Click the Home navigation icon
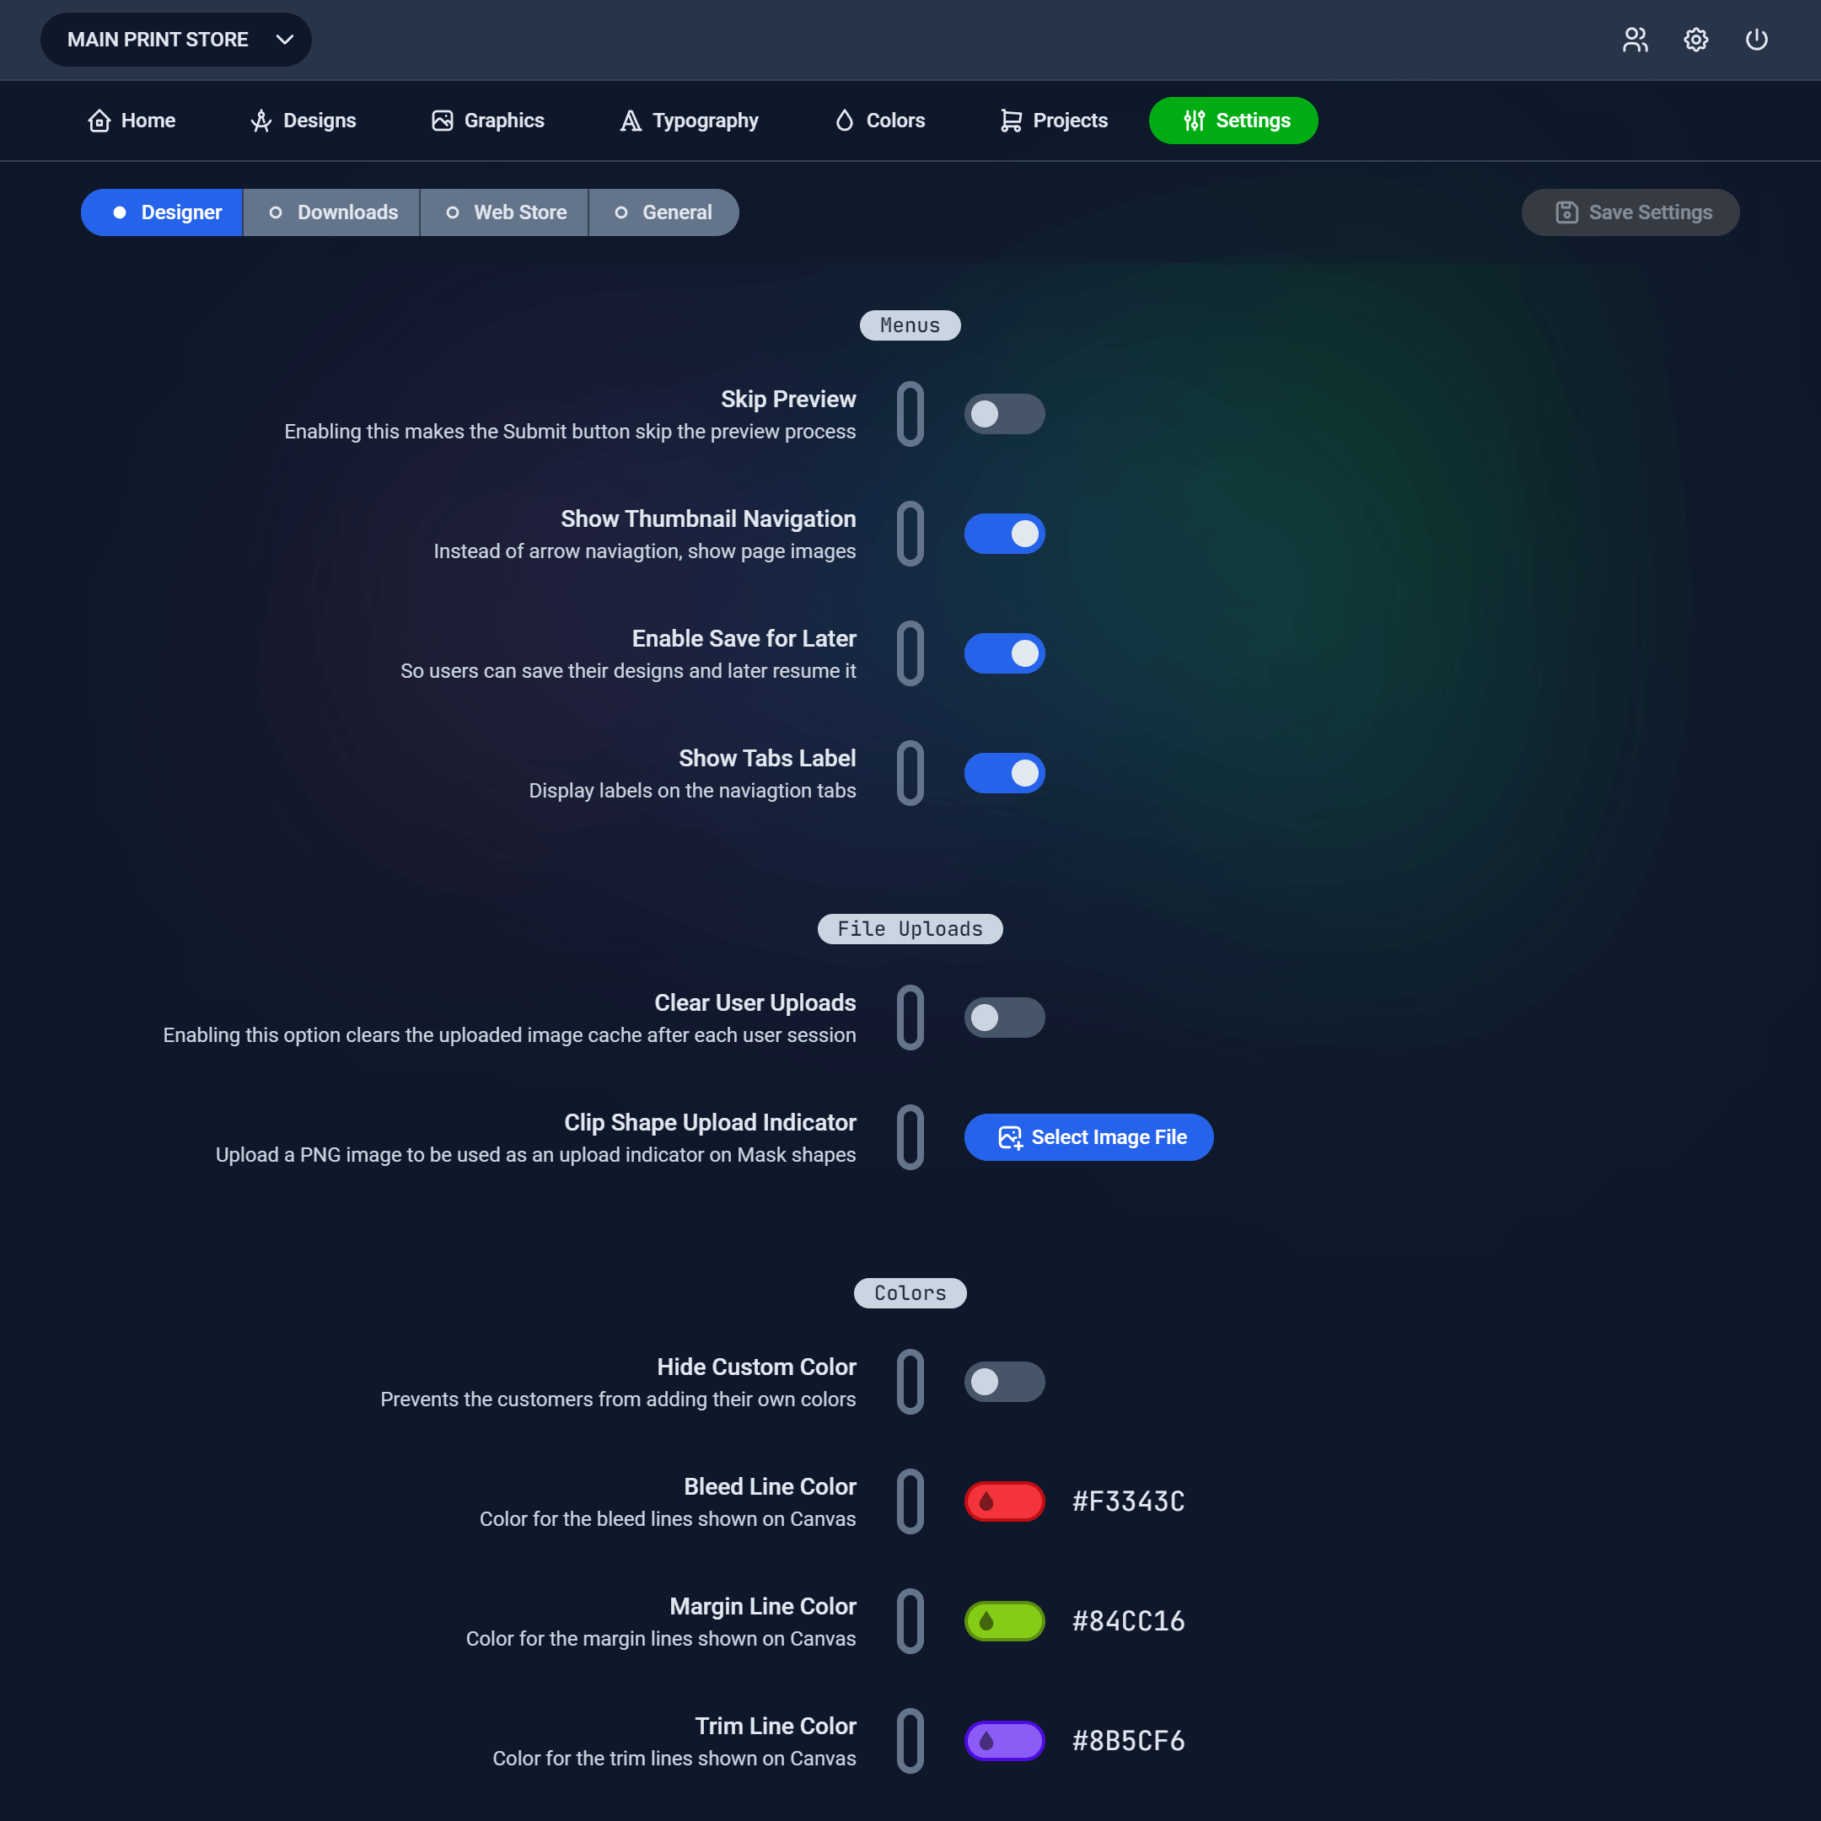This screenshot has height=1821, width=1821. [99, 120]
